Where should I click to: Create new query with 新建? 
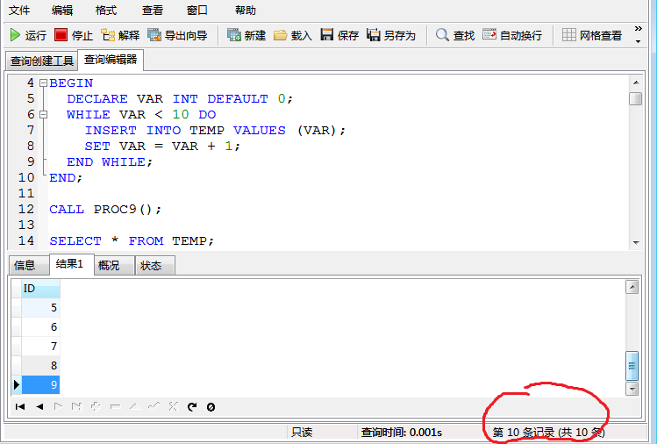[246, 35]
